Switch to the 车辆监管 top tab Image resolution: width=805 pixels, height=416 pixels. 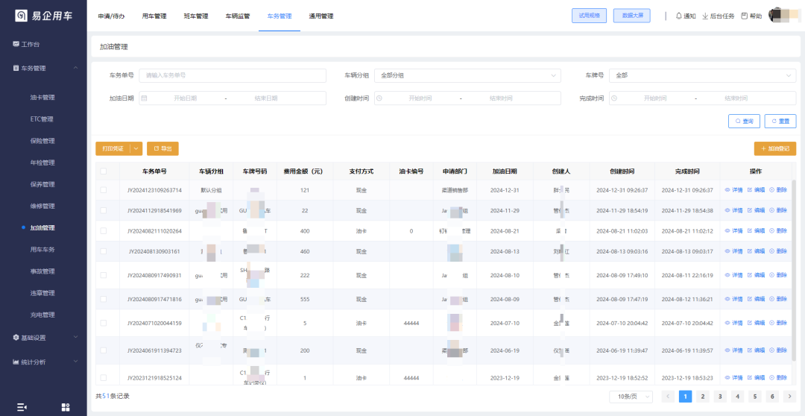pyautogui.click(x=238, y=16)
